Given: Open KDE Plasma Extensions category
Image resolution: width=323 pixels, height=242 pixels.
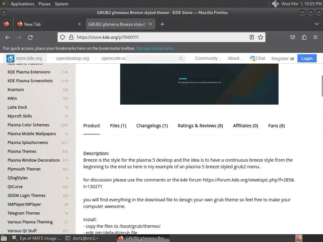Looking at the screenshot, I should 29,72.
